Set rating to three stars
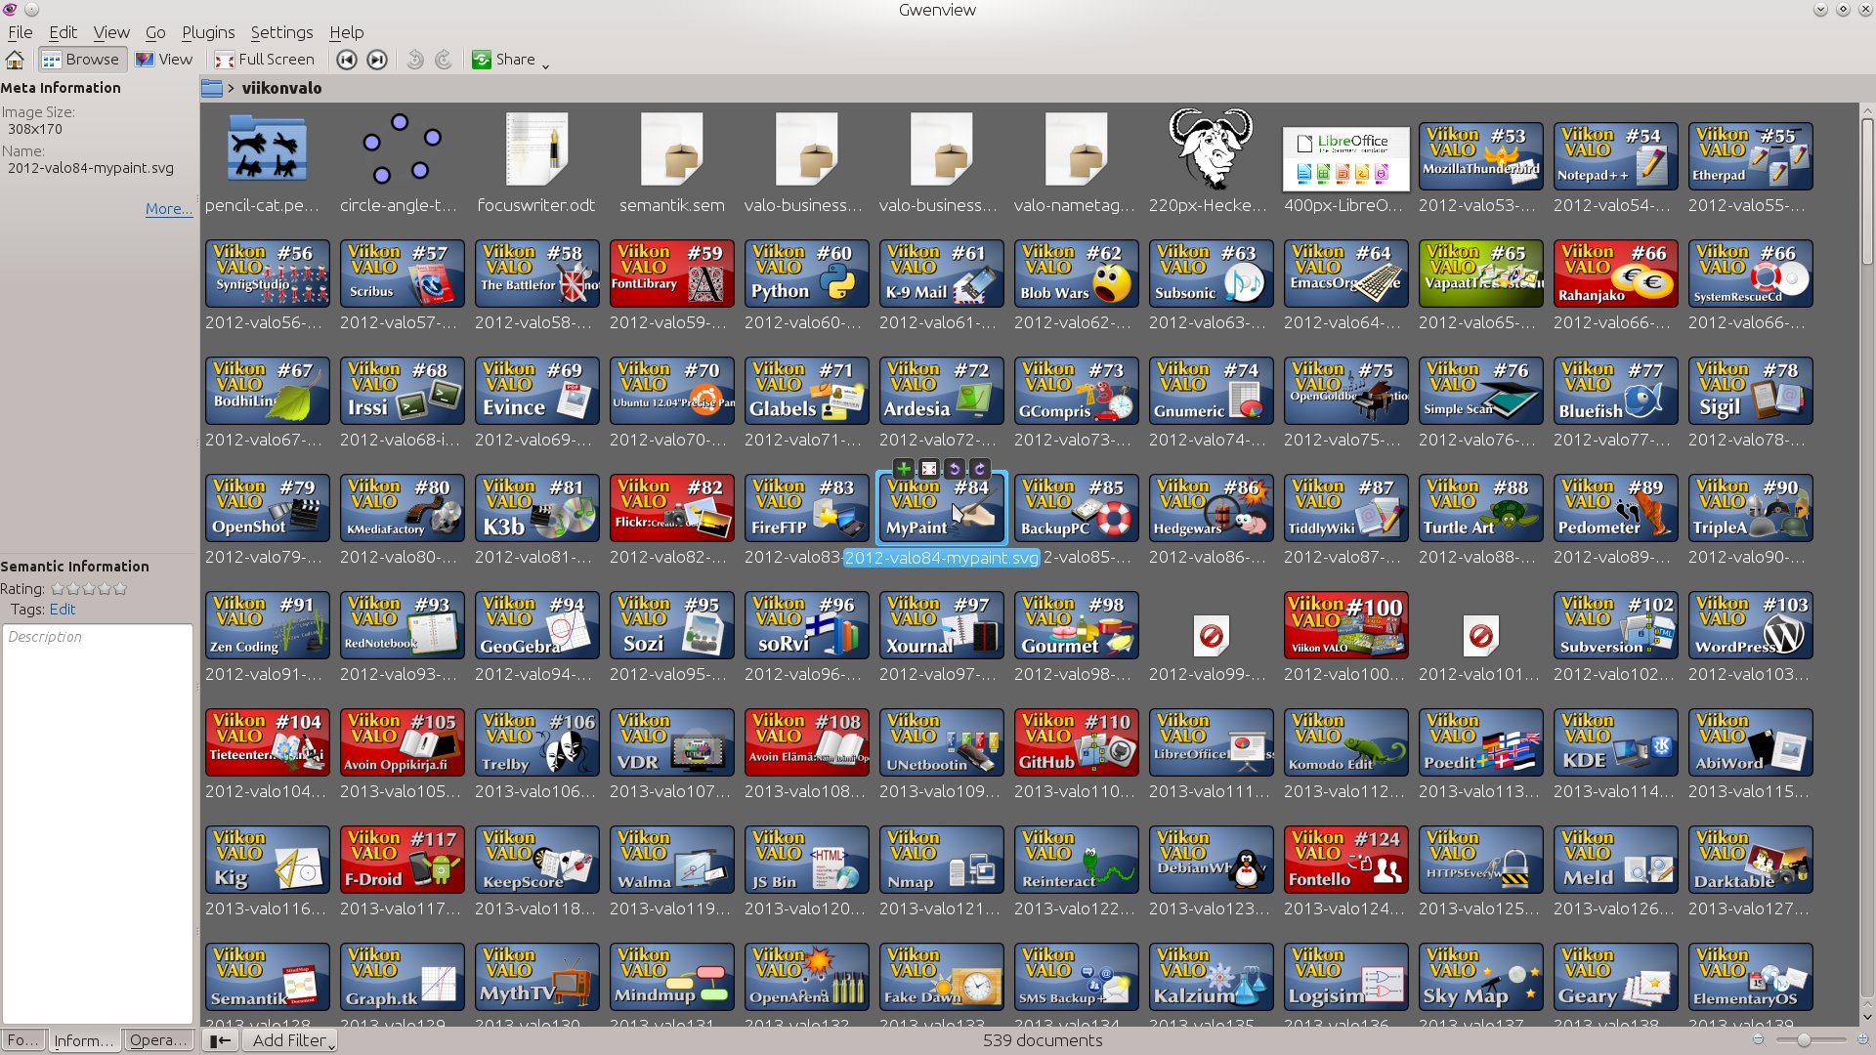Screen dimensions: 1876x1055 click(89, 589)
